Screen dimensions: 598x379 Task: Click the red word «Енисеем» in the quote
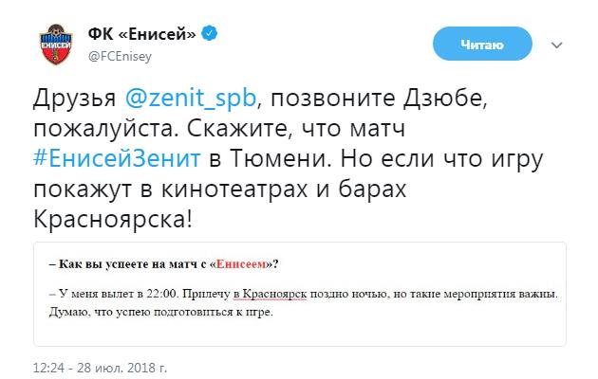pos(237,262)
